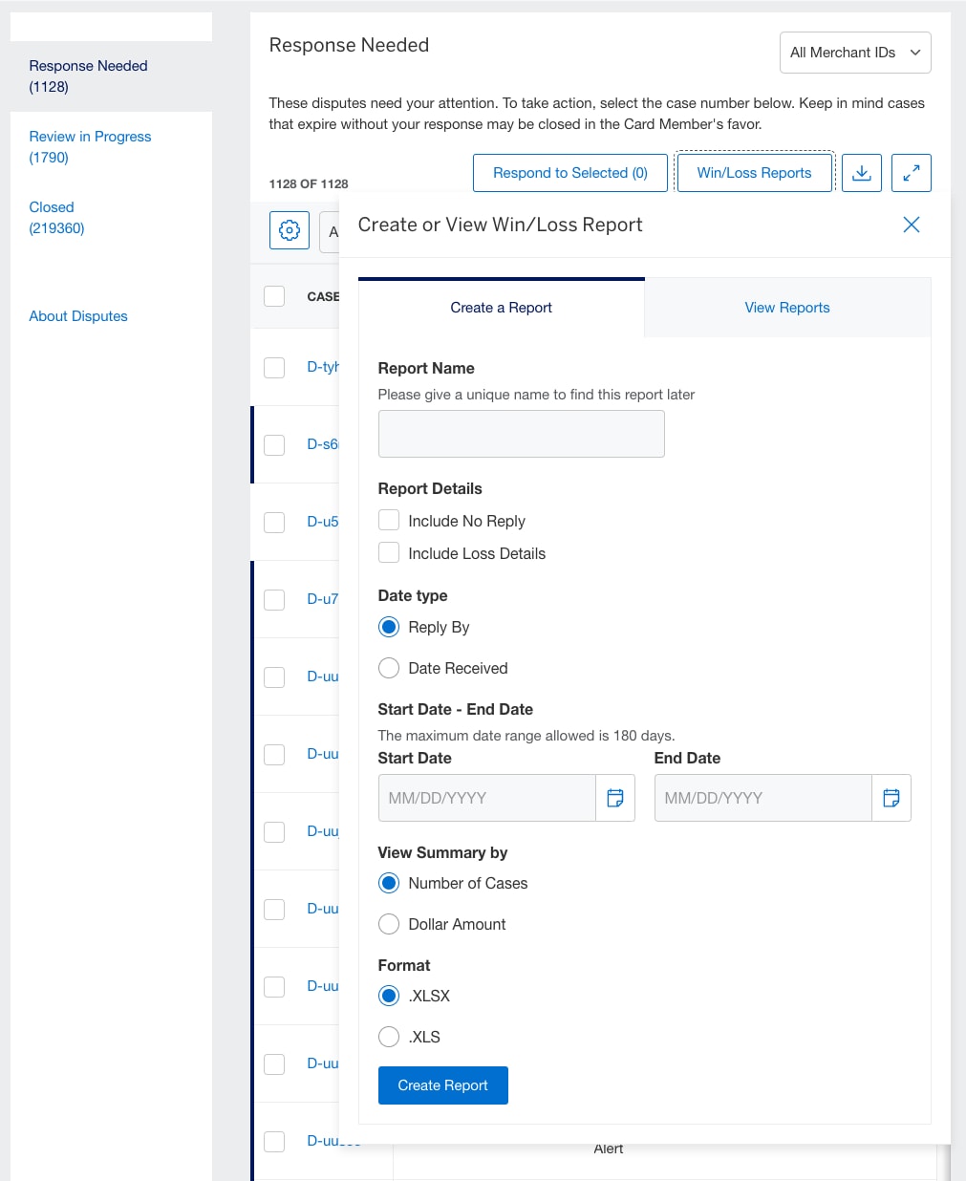The image size is (966, 1181).
Task: Select Date Received radio button
Action: [389, 668]
